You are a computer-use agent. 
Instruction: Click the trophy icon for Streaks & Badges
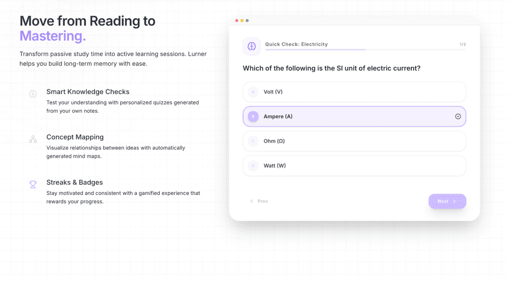click(x=33, y=185)
